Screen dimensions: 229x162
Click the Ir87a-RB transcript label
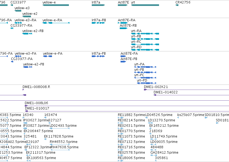[x=99, y=20]
